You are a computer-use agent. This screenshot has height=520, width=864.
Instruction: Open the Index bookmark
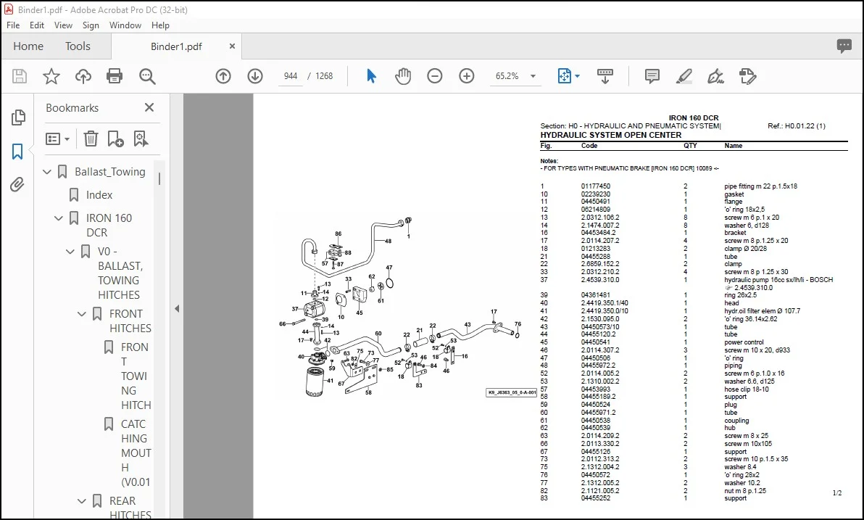click(99, 195)
